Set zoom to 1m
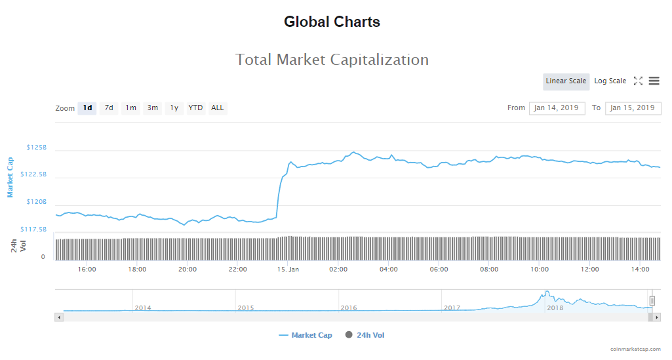Image resolution: width=672 pixels, height=360 pixels. [x=131, y=108]
